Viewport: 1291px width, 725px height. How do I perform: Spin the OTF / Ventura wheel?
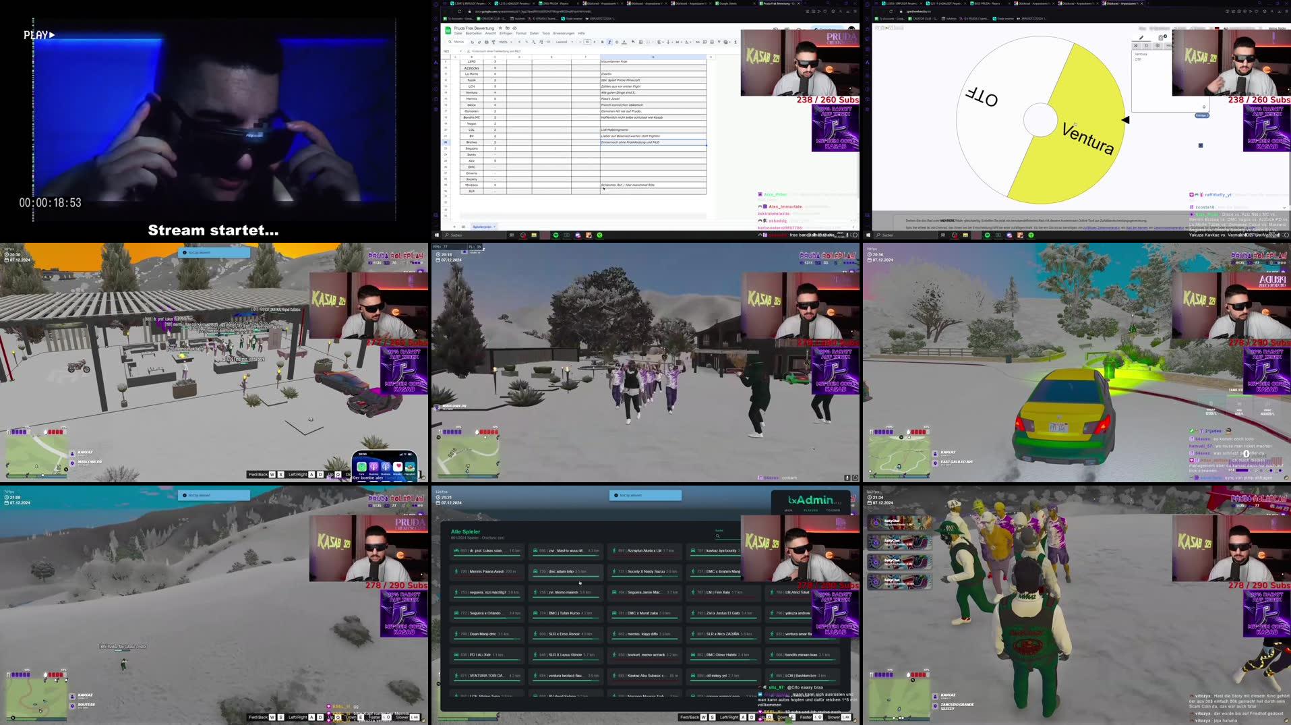(1040, 119)
